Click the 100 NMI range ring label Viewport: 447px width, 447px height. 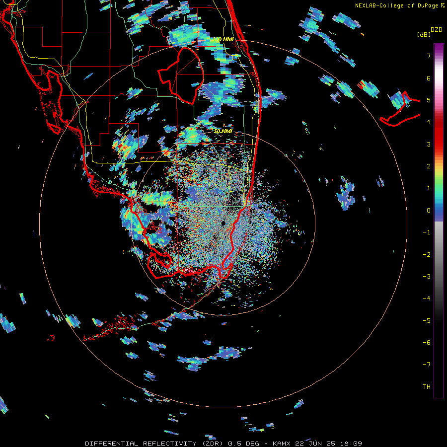pos(223,39)
